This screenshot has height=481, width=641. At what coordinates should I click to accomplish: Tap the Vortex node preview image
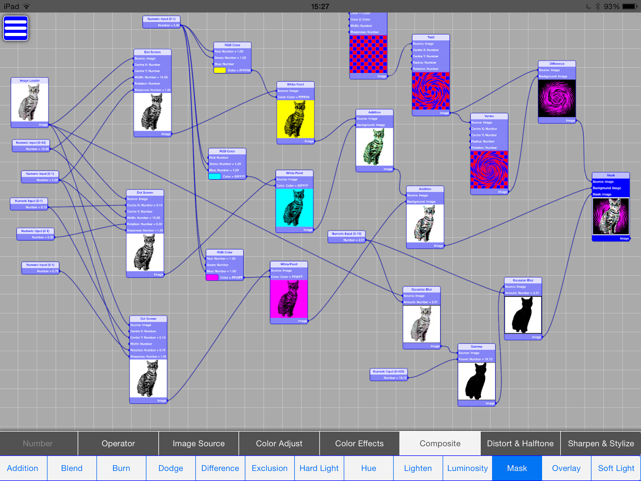[489, 170]
